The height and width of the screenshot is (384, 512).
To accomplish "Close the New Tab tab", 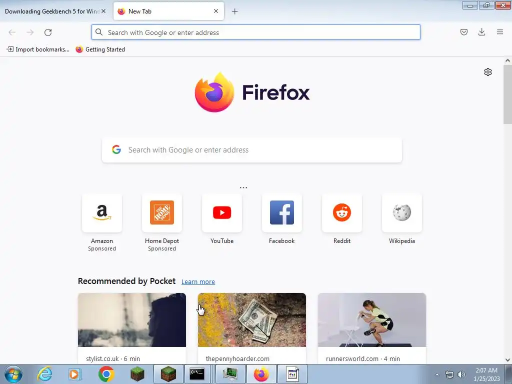I will (x=216, y=11).
